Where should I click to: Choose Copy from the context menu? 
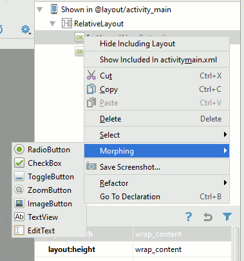tap(157, 89)
